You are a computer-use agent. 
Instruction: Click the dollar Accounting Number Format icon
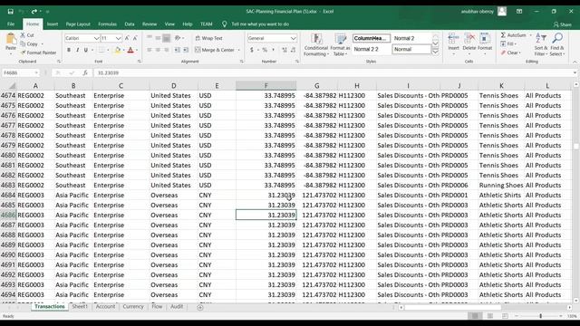point(252,50)
